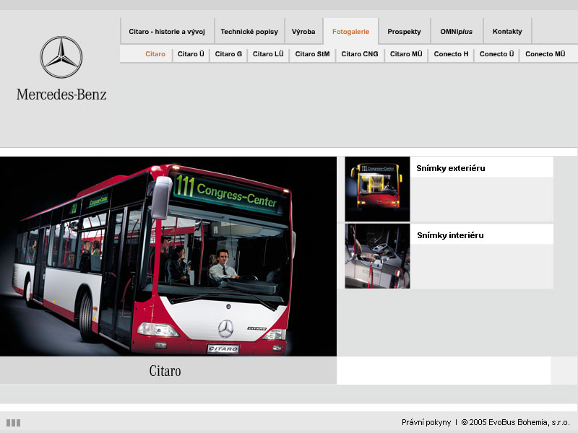The height and width of the screenshot is (433, 578).
Task: Select Citaro MÜ in the submenu
Action: pos(406,54)
